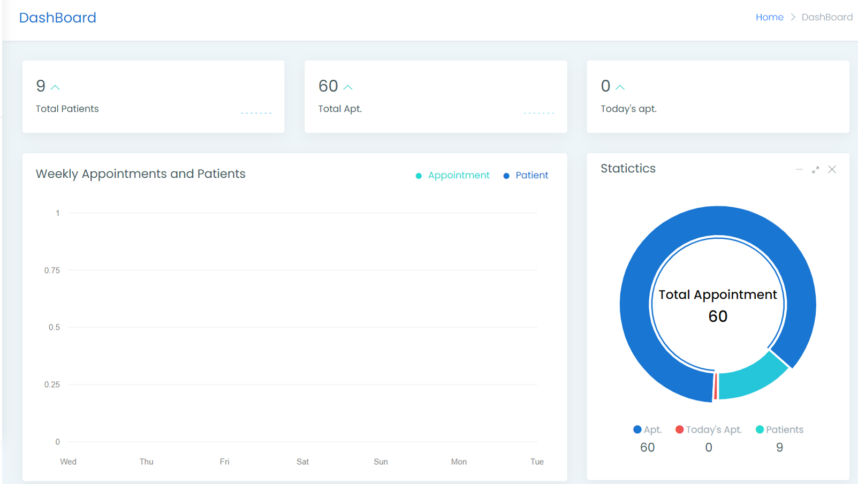This screenshot has height=484, width=858.
Task: Toggle Patient series in weekly chart legend
Action: coord(526,176)
